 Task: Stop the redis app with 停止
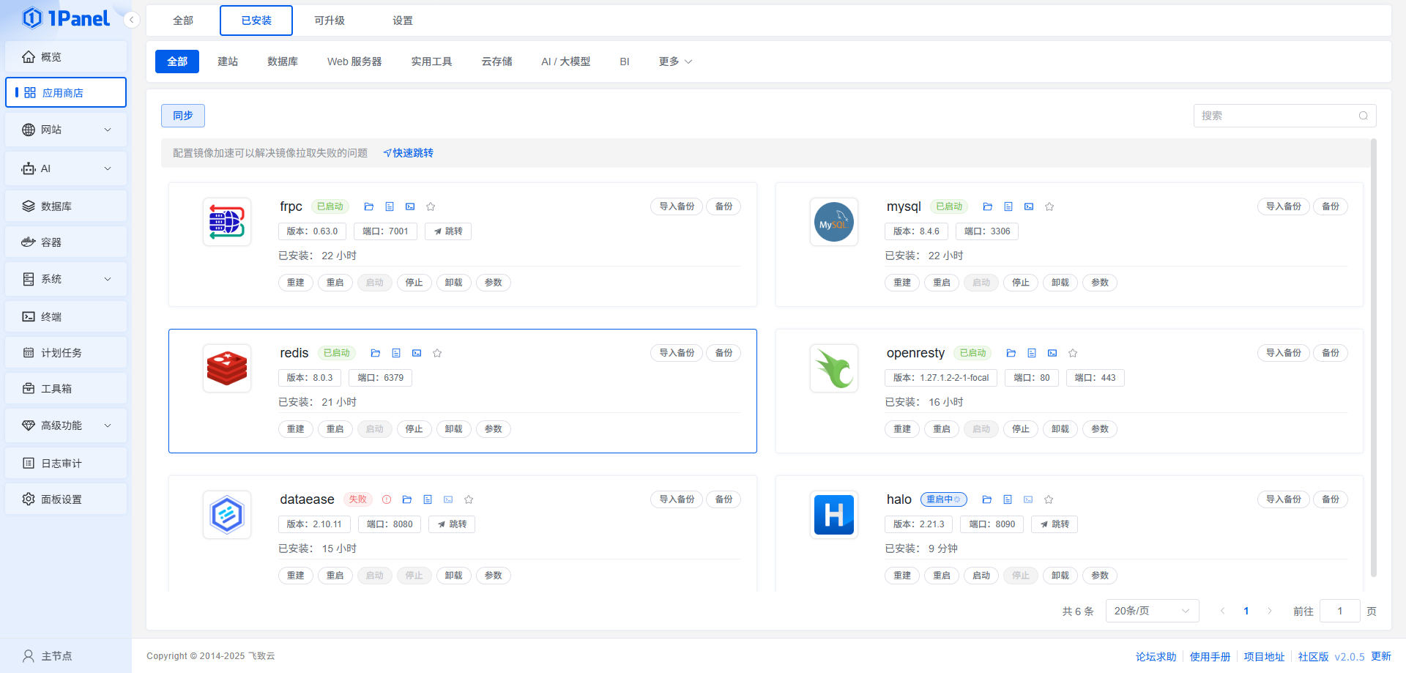(x=414, y=429)
